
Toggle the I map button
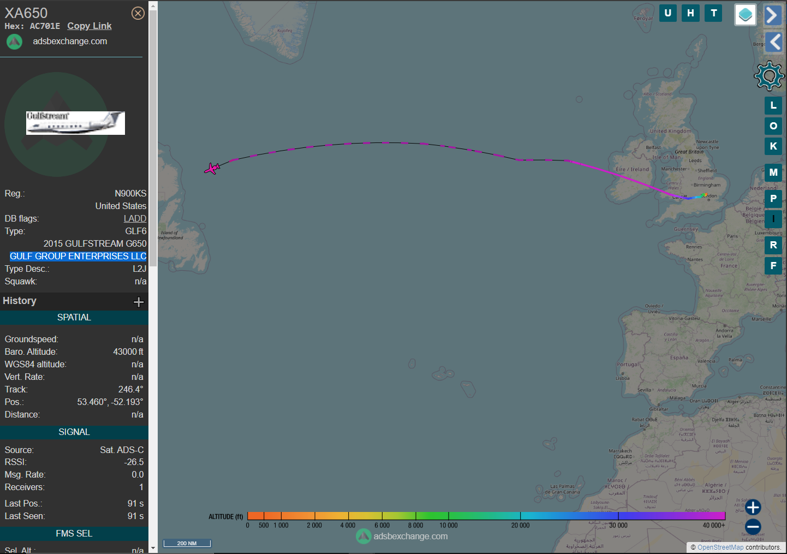click(773, 219)
